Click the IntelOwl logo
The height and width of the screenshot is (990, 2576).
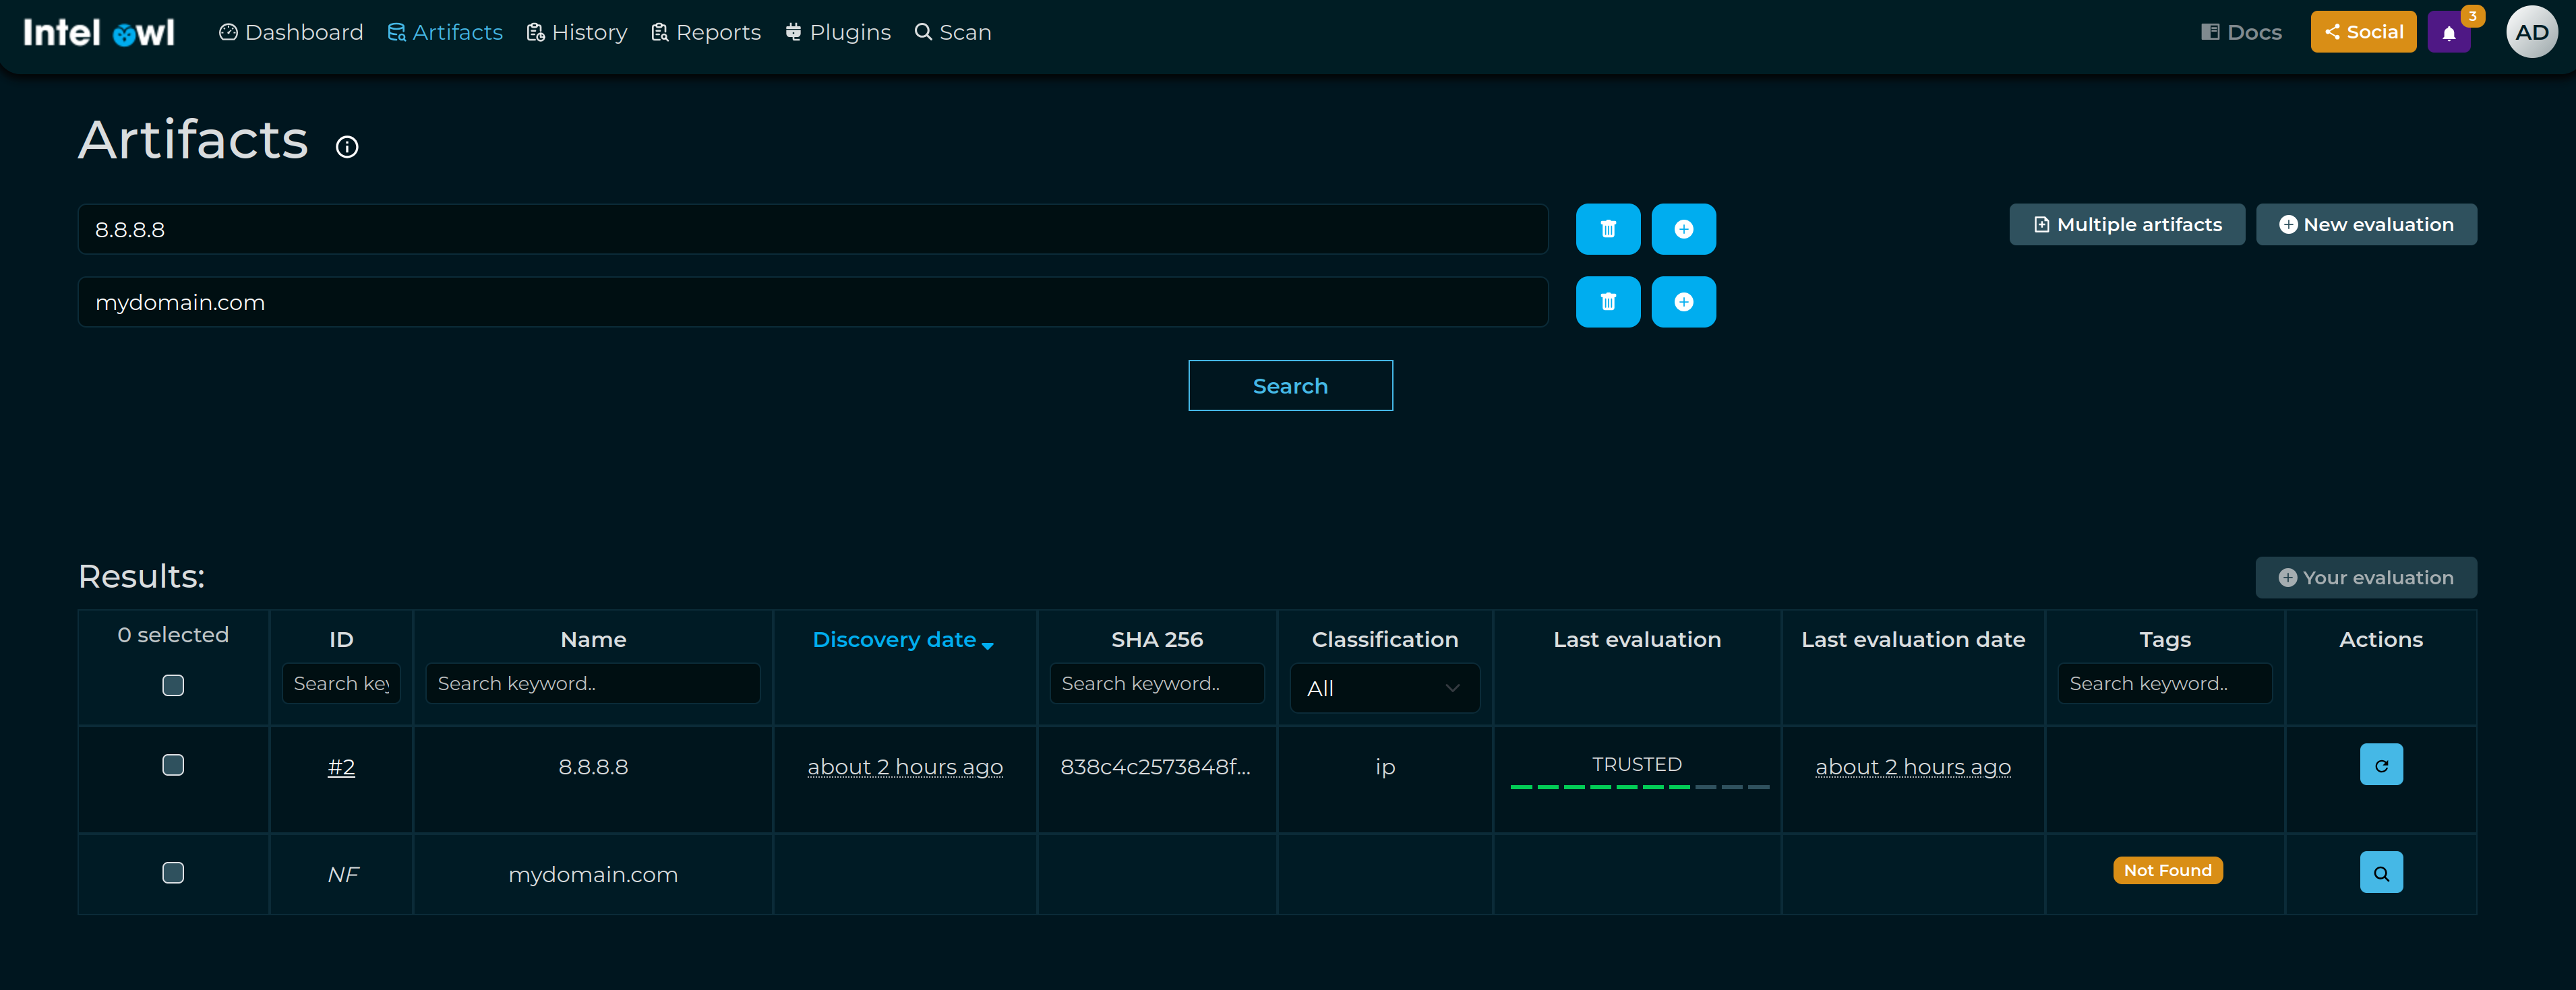(99, 33)
